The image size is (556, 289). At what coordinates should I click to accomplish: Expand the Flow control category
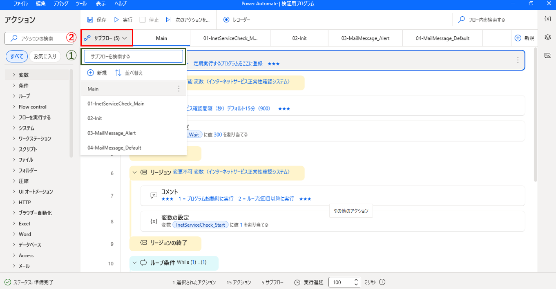coord(13,106)
